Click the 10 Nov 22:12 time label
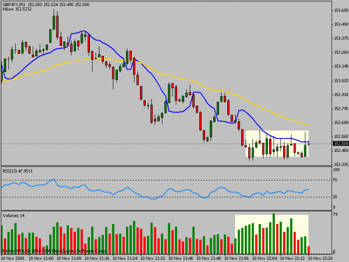This screenshot has width=349, height=262. click(x=292, y=258)
